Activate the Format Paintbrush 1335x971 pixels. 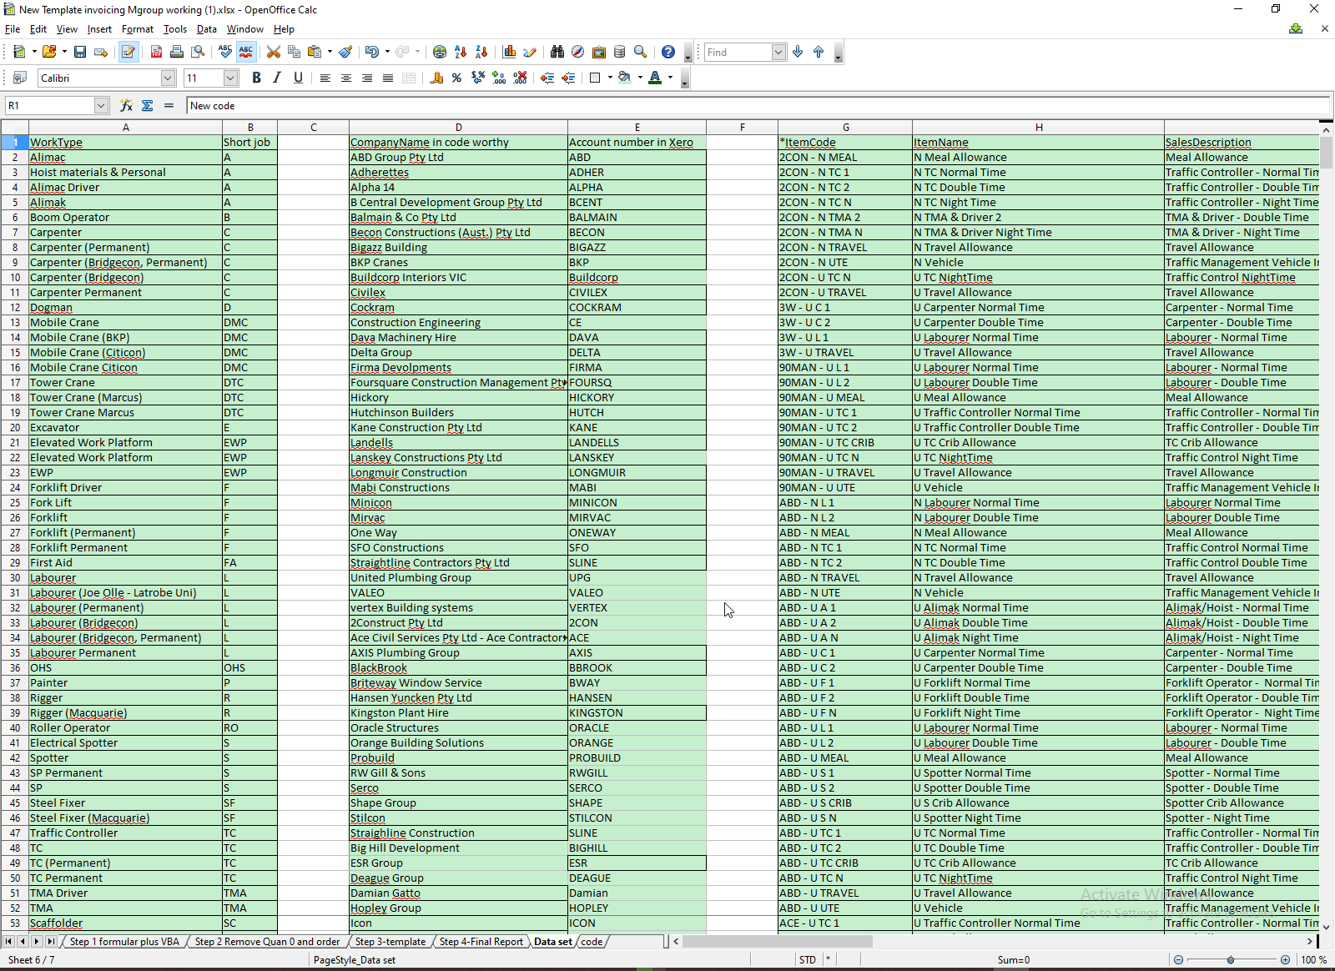point(345,52)
